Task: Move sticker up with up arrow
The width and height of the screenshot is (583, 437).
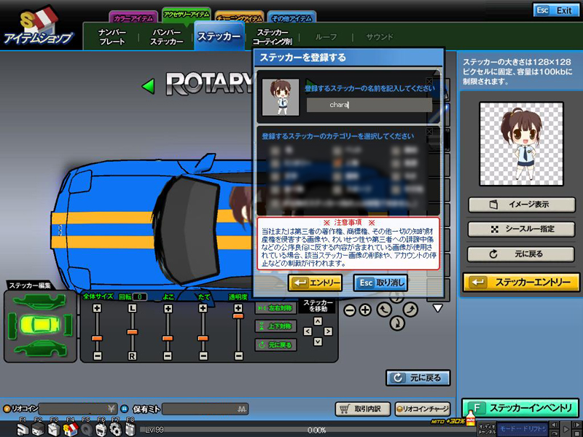Action: 318,321
